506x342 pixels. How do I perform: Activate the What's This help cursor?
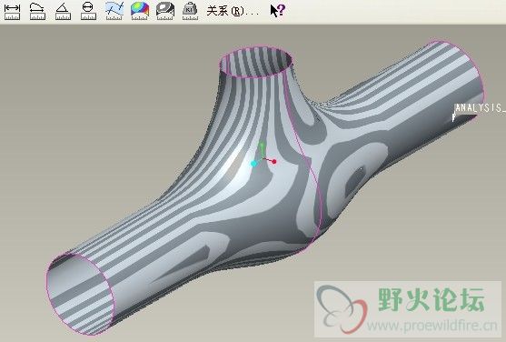click(x=278, y=10)
